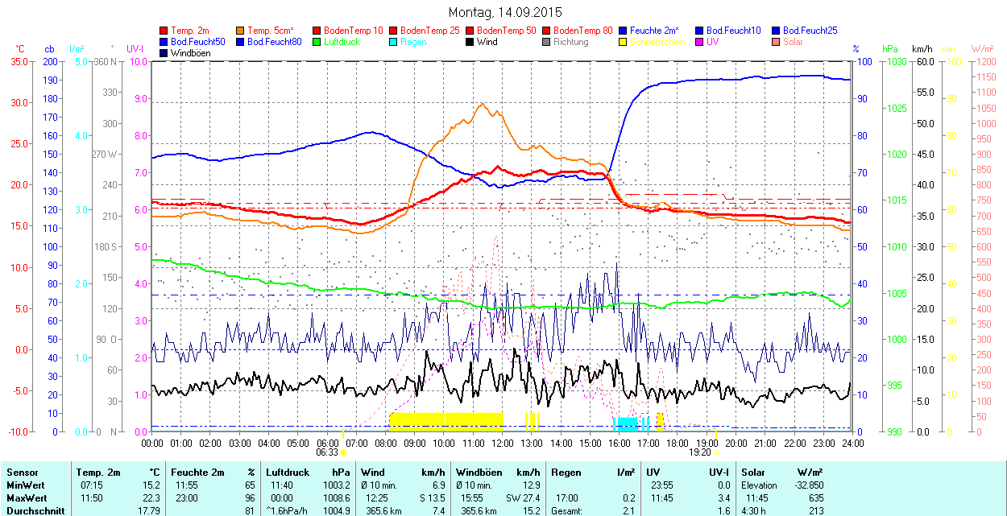Click the pressure trend ^1.6hPa/h

click(x=288, y=511)
